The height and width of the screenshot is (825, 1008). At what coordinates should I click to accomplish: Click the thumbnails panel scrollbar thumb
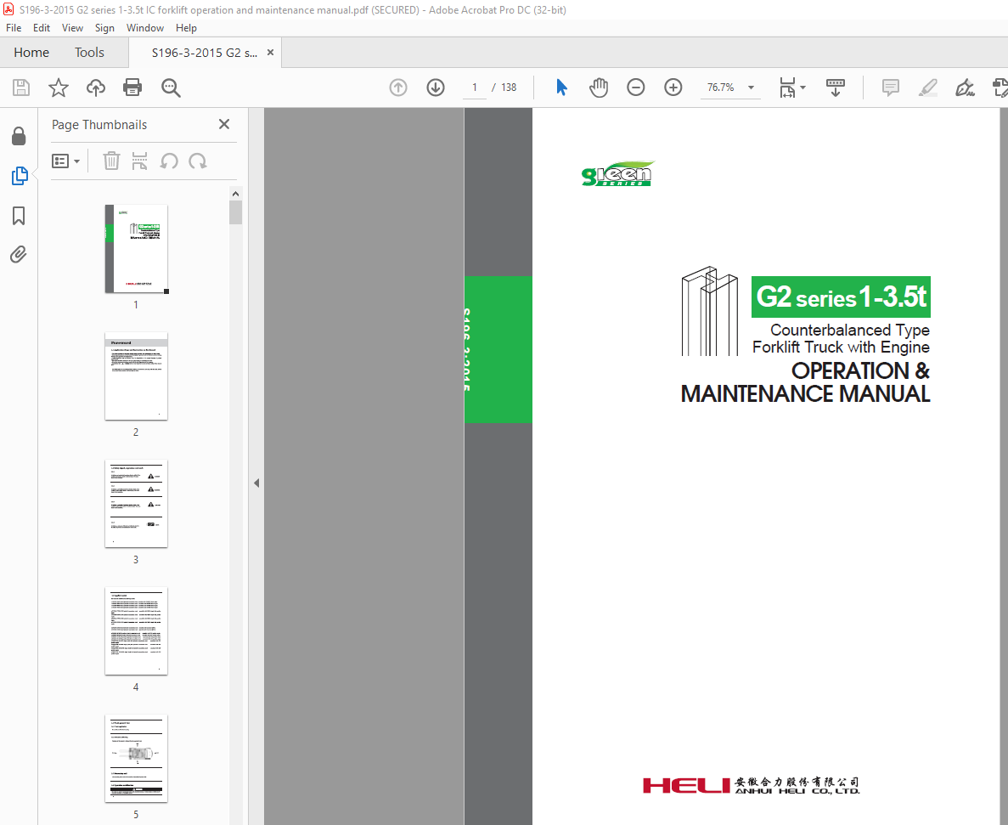(236, 212)
